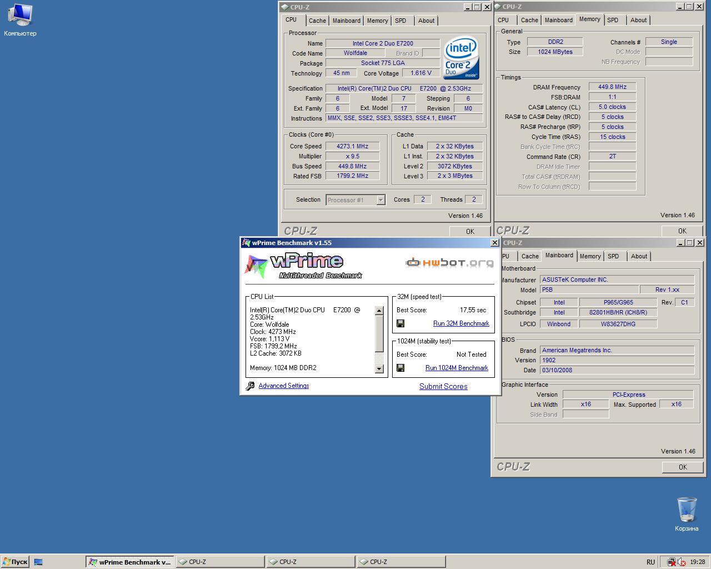This screenshot has width=711, height=569.
Task: Click the 32M Best Score "17,55 sec"
Action: [473, 310]
